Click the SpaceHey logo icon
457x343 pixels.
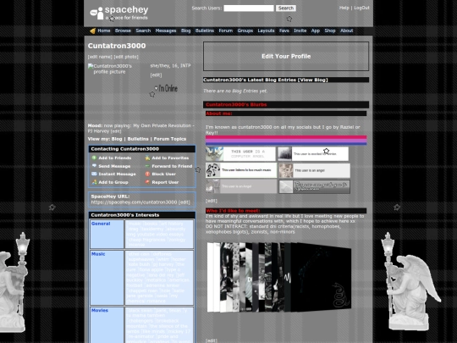click(x=97, y=14)
